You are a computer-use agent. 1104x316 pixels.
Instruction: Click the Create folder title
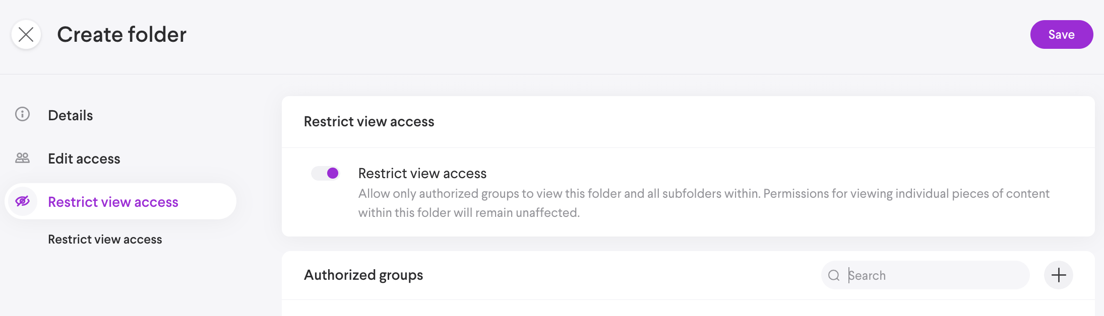pyautogui.click(x=121, y=35)
